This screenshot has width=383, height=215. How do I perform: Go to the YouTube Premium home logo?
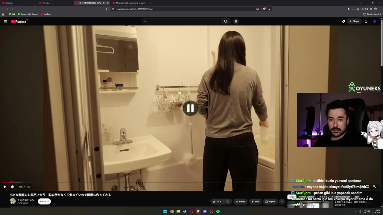(19, 21)
